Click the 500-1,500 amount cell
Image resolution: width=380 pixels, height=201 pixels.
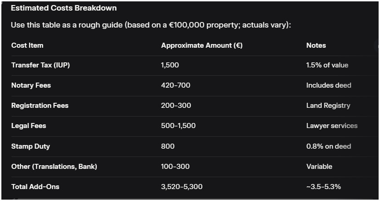coord(178,126)
